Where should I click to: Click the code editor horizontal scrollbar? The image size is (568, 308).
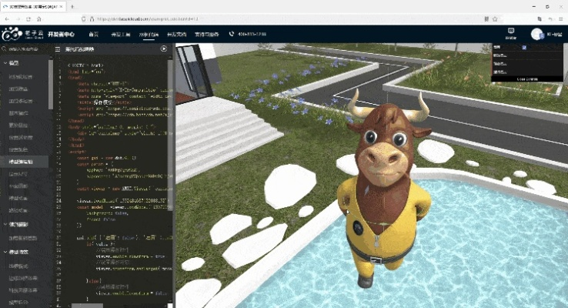tap(87, 306)
